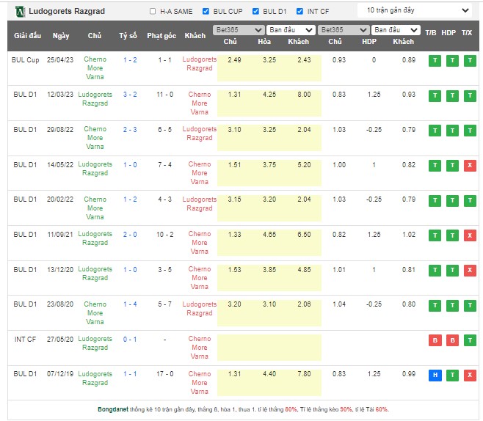Click the 'Tỷ số' column header

pyautogui.click(x=128, y=36)
